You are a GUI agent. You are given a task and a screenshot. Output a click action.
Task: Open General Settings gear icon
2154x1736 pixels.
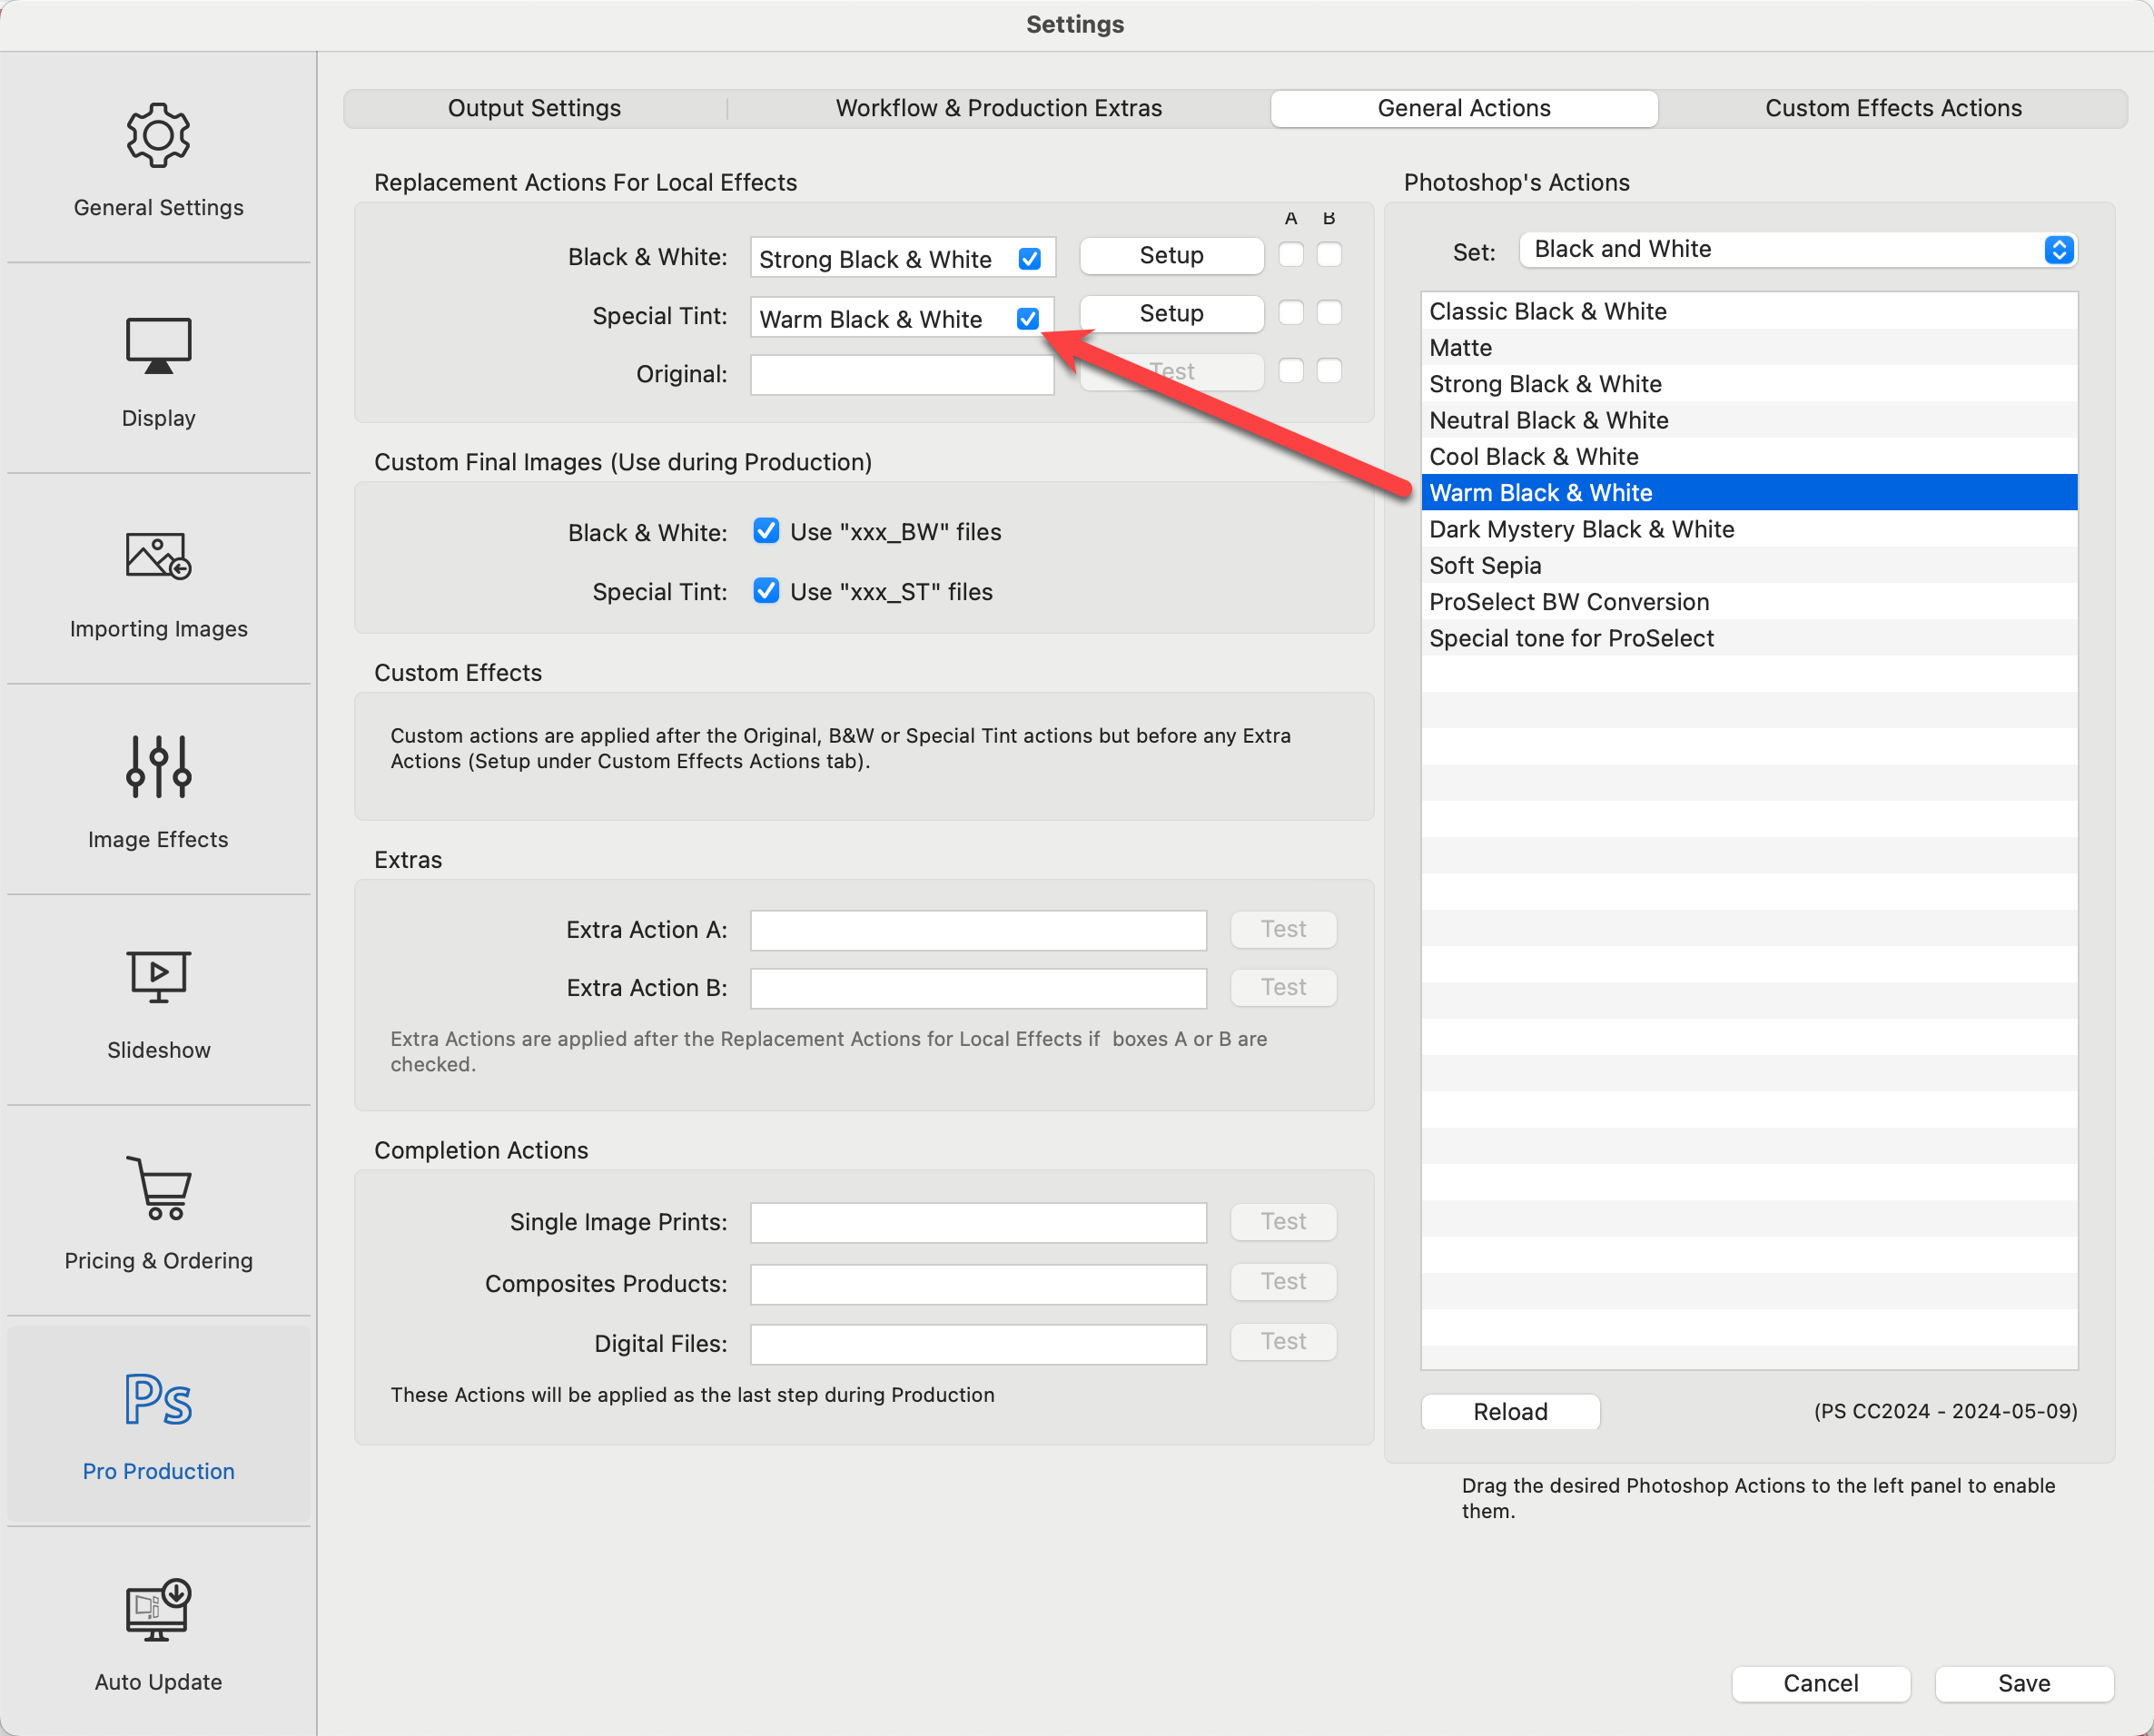click(158, 135)
